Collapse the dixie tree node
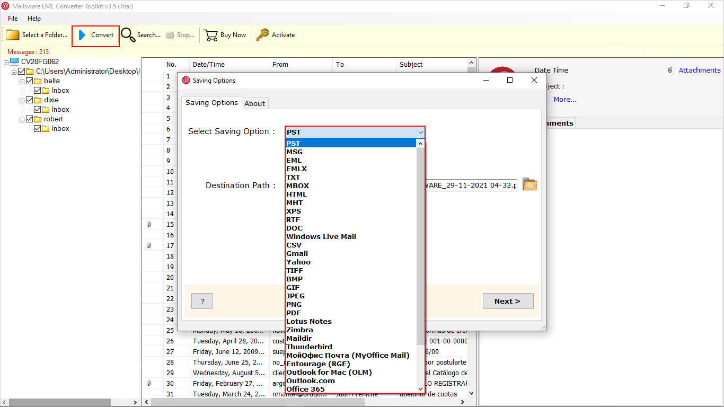 (22, 100)
